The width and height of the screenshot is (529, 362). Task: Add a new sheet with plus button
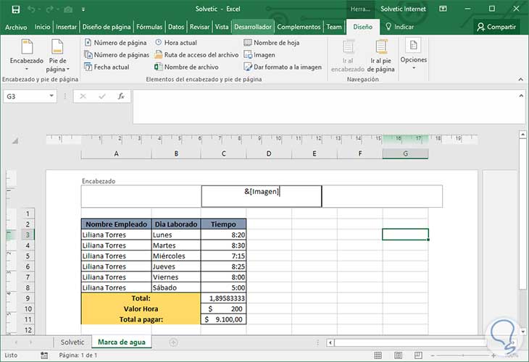pos(173,342)
